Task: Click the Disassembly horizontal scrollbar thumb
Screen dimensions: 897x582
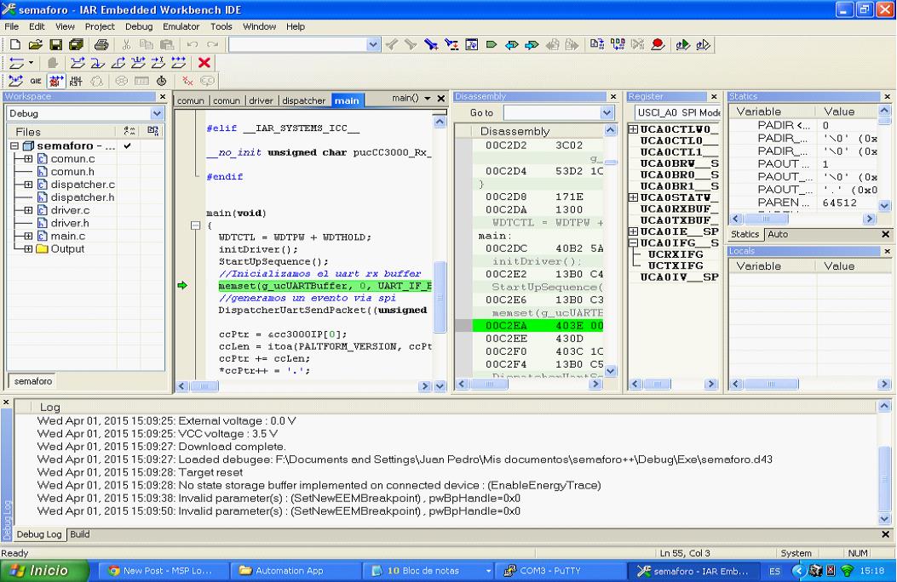Action: (489, 384)
